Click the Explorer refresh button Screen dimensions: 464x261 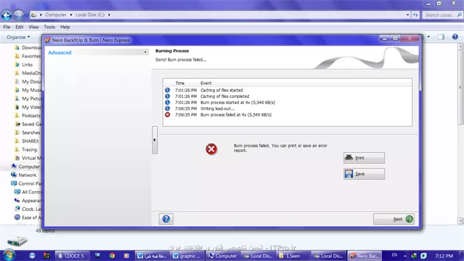(x=415, y=15)
